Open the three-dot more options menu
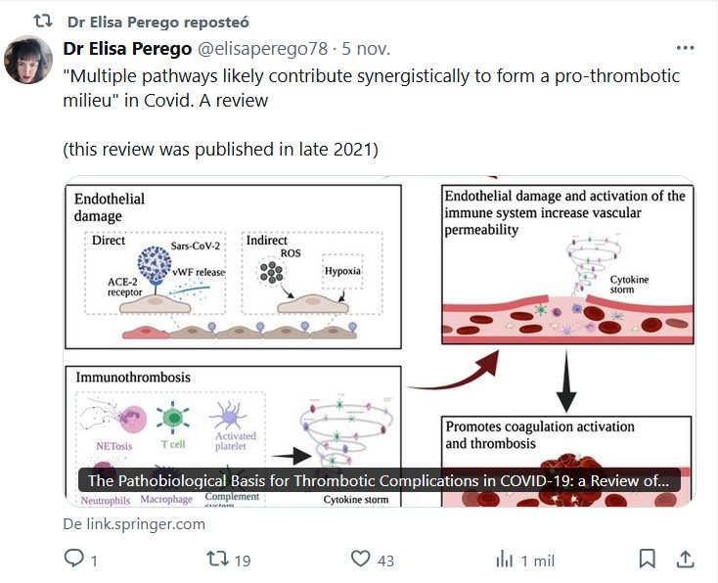 point(686,48)
